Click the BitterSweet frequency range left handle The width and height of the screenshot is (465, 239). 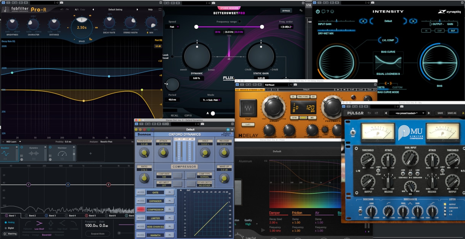coord(196,27)
